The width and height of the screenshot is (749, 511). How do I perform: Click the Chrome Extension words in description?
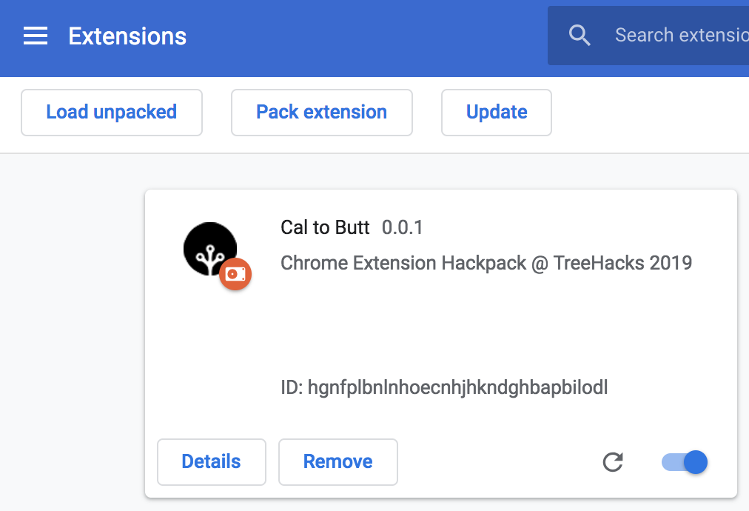pyautogui.click(x=358, y=263)
